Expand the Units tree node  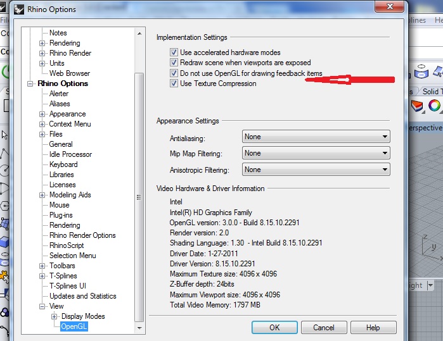click(42, 63)
